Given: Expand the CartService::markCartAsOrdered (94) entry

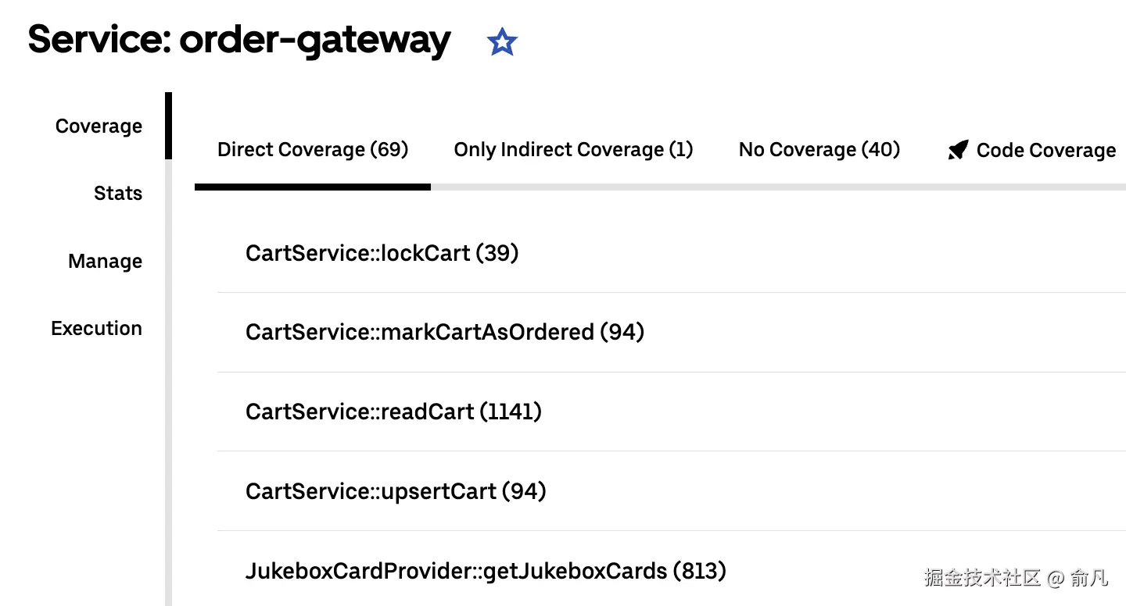Looking at the screenshot, I should 444,333.
